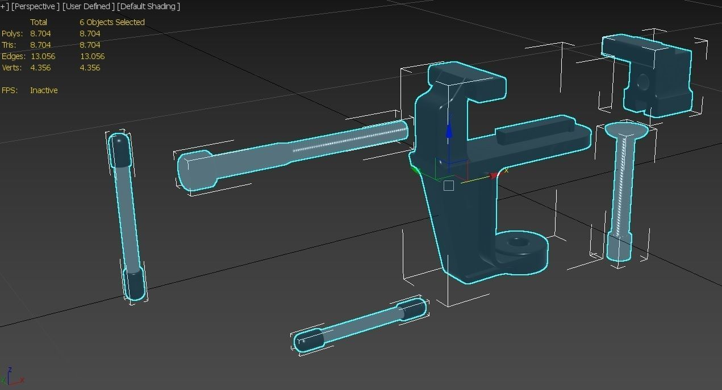The width and height of the screenshot is (722, 390).
Task: Click the Total column Edges value 13.056
Action: [43, 56]
